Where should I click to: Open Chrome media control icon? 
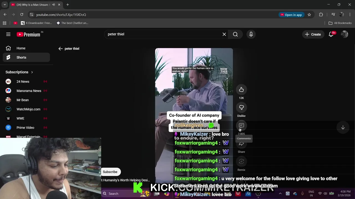[333, 15]
